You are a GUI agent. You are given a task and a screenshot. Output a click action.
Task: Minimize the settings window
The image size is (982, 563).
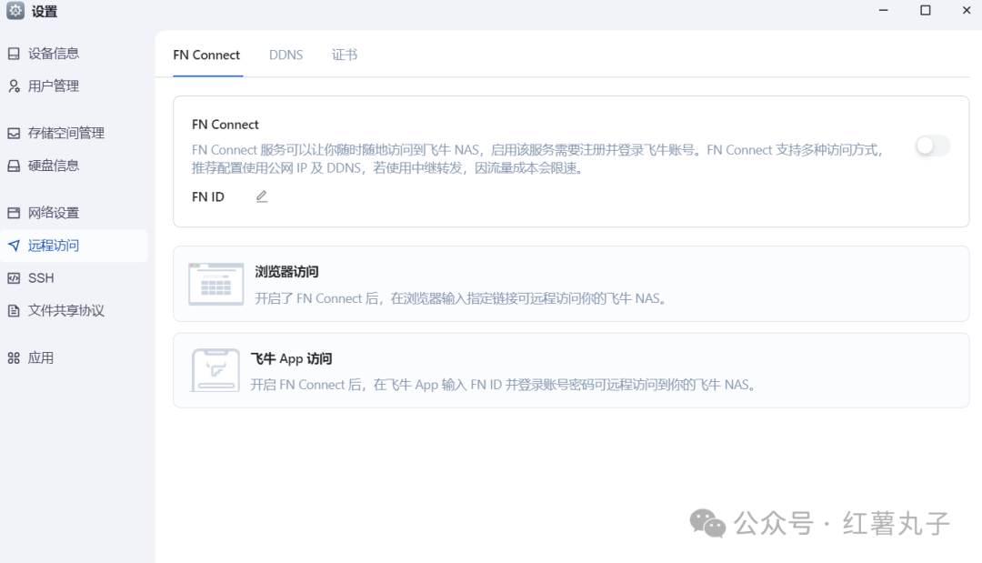(x=884, y=11)
